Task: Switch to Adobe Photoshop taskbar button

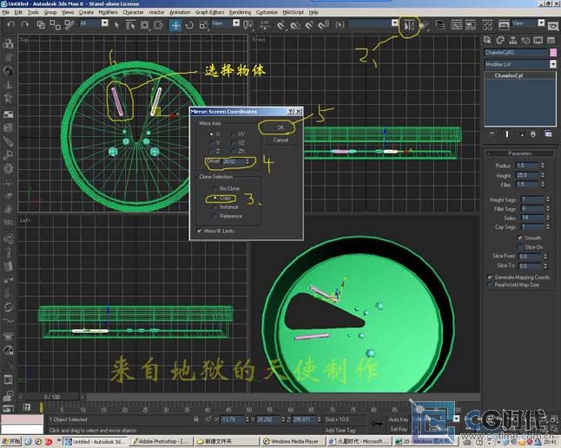Action: [x=160, y=442]
